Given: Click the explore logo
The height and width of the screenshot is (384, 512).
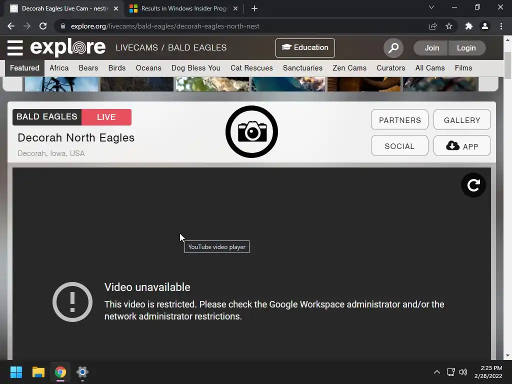Looking at the screenshot, I should click(x=68, y=47).
